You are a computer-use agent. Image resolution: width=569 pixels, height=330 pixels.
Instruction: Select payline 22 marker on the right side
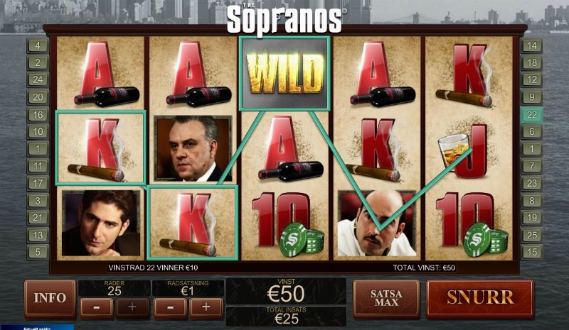[x=531, y=115]
